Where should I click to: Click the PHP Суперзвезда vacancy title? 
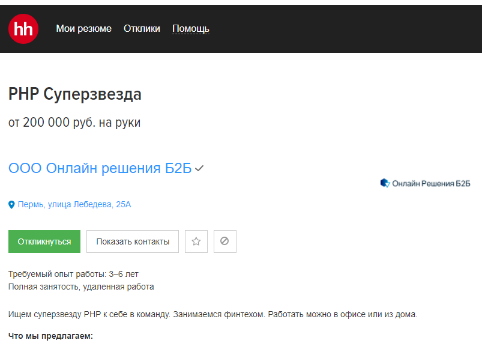pos(74,94)
